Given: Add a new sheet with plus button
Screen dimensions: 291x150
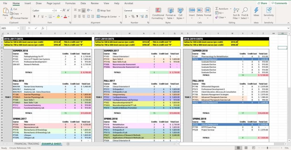Looking at the screenshot, I should 68,144.
